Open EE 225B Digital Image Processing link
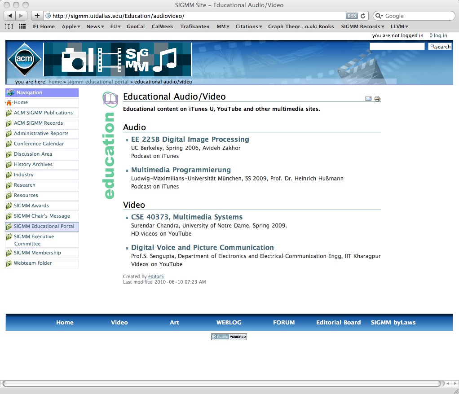Viewport: 459px width, 394px height. 190,139
